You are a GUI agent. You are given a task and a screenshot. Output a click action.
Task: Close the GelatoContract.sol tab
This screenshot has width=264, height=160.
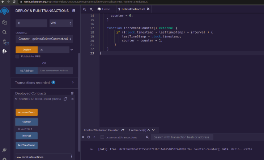pos(148,9)
